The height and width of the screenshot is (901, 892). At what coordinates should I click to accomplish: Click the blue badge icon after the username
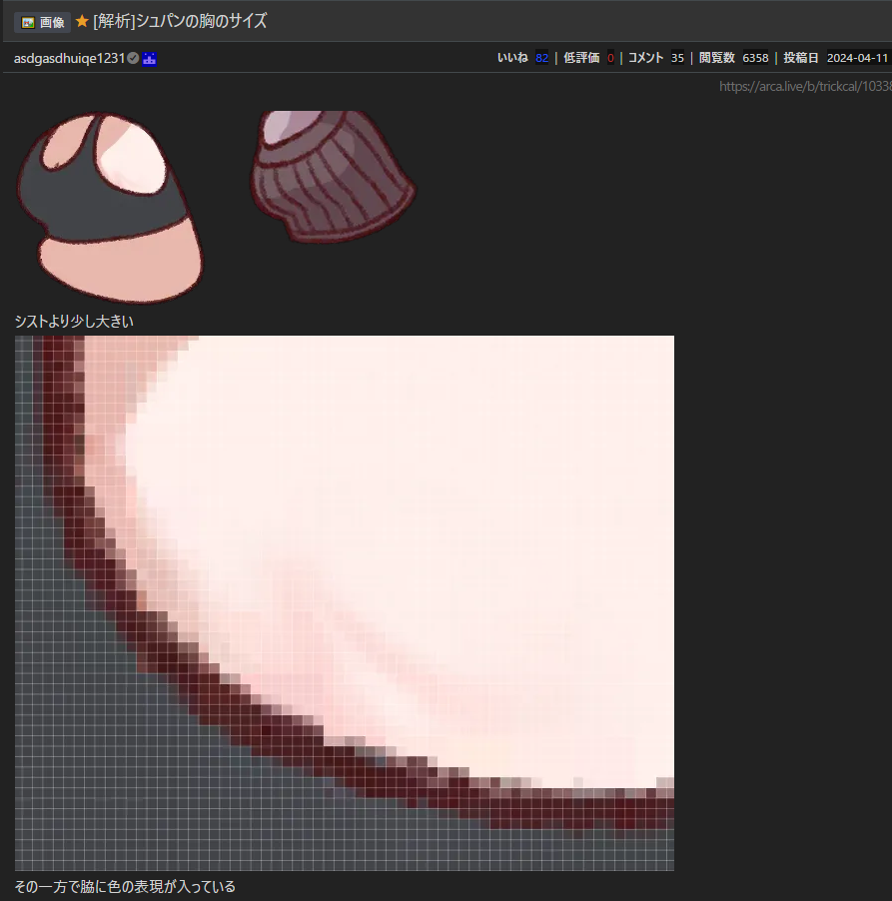tap(150, 59)
